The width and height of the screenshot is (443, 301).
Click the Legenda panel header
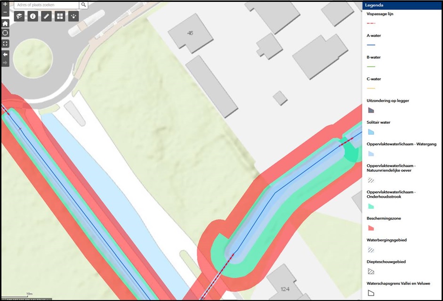coord(403,5)
